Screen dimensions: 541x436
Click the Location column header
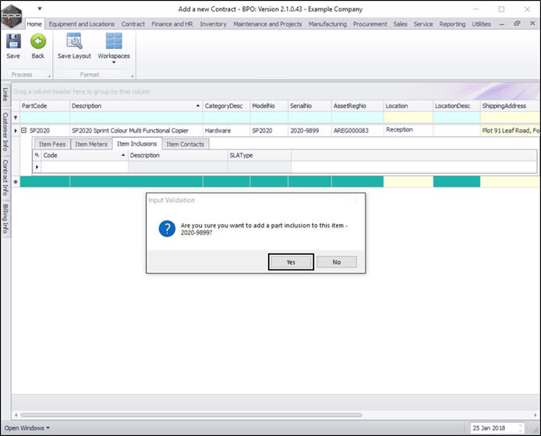[x=408, y=106]
